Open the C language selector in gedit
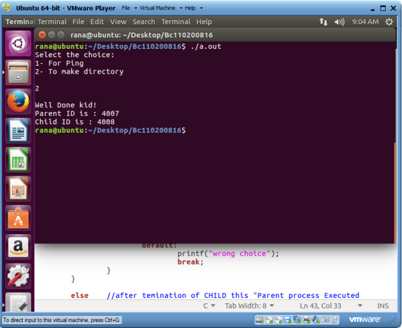402x328 pixels. [x=209, y=306]
